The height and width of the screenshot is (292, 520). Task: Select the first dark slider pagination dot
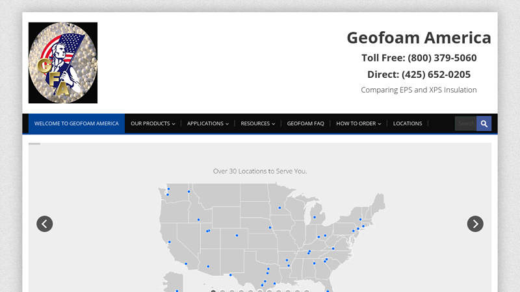(x=213, y=291)
